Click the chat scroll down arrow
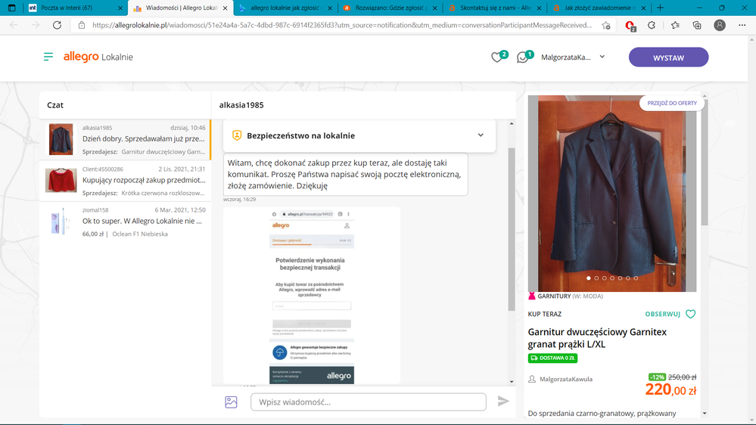The width and height of the screenshot is (756, 425). pyautogui.click(x=512, y=382)
